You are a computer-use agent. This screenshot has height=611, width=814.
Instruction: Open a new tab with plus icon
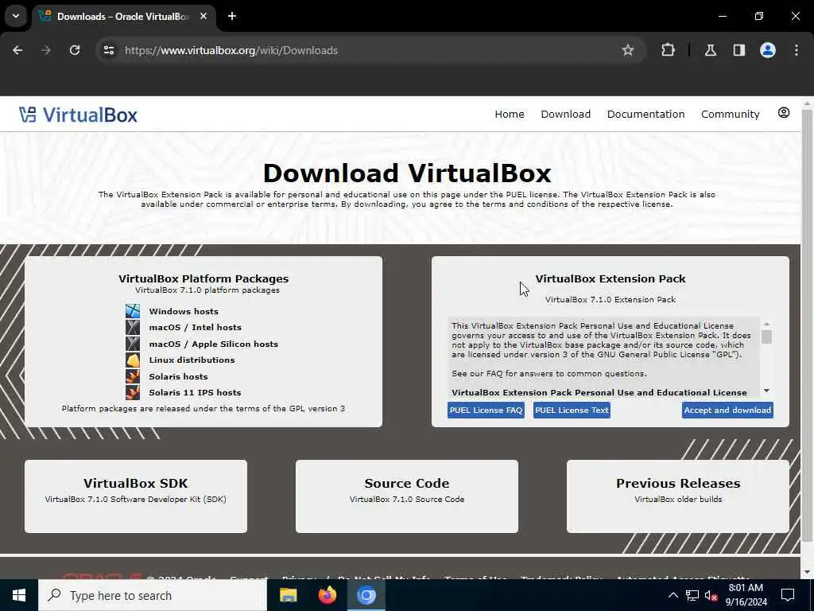click(x=232, y=16)
